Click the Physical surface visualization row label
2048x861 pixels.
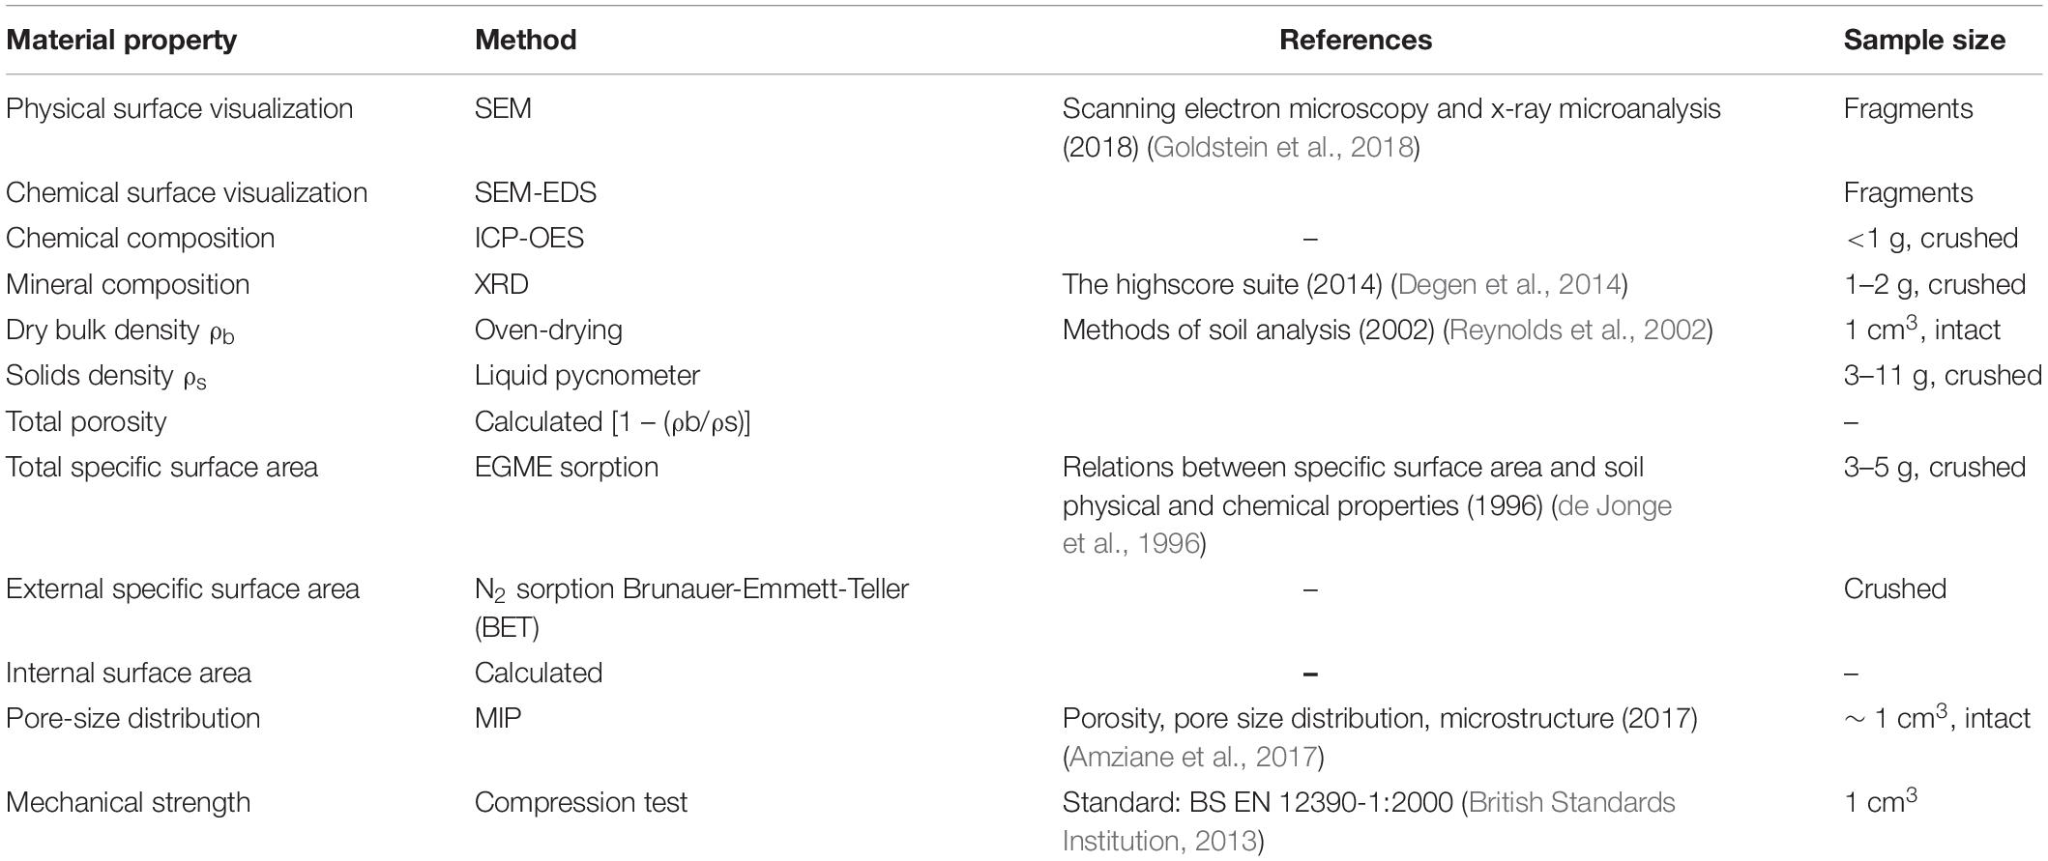pos(180,108)
